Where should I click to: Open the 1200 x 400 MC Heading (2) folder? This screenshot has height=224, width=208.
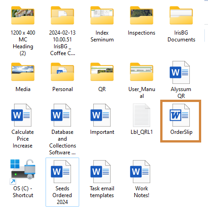tap(23, 15)
